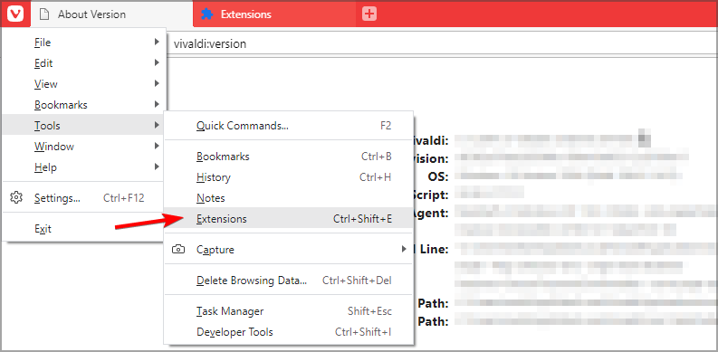Click the Ctrl+Shift+I shortcut text
The width and height of the screenshot is (718, 352).
[x=363, y=332]
